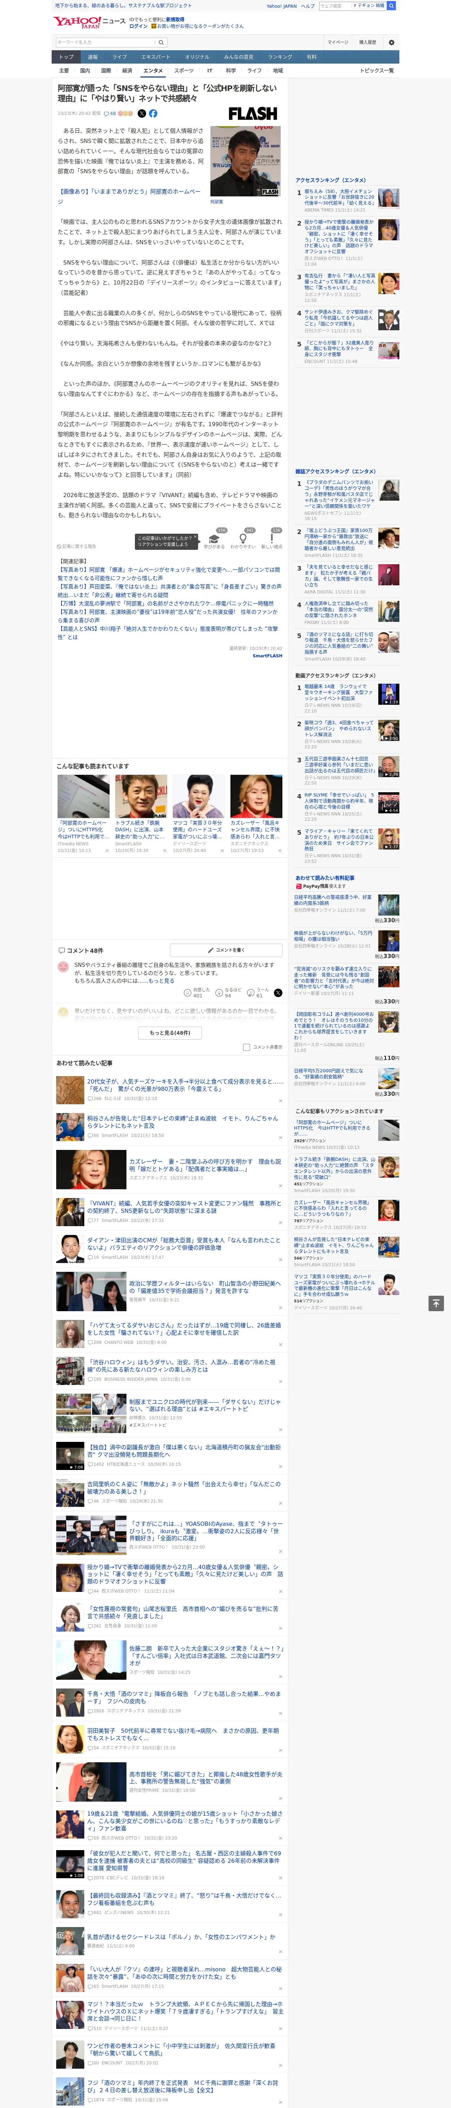Click the うーん reaction on first comment

coord(259,993)
